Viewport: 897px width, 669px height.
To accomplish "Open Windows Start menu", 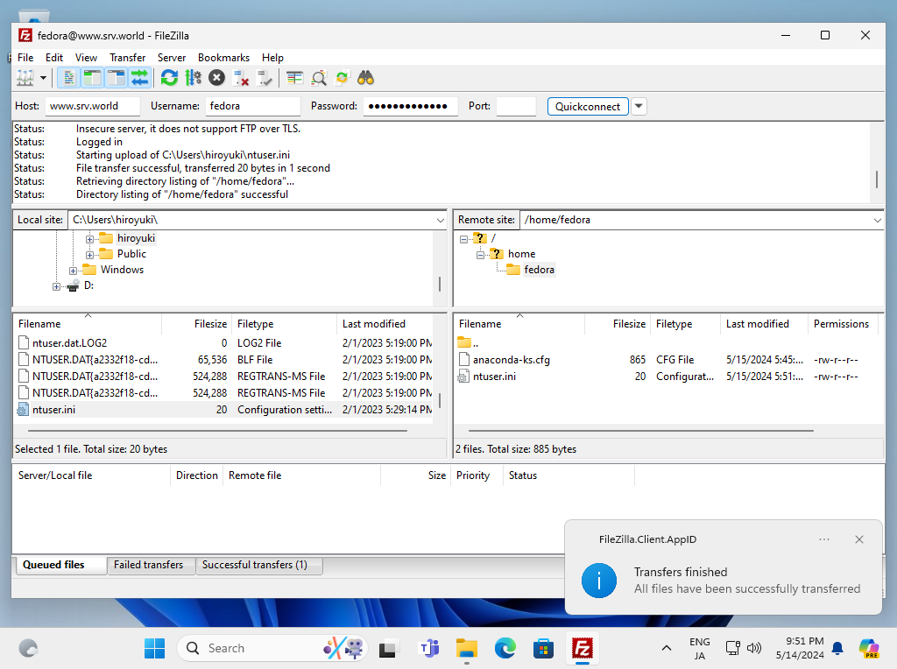I will tap(154, 648).
